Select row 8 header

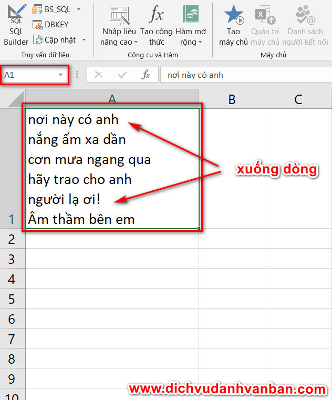(x=12, y=358)
